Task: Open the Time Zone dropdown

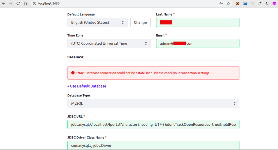Action: click(109, 43)
